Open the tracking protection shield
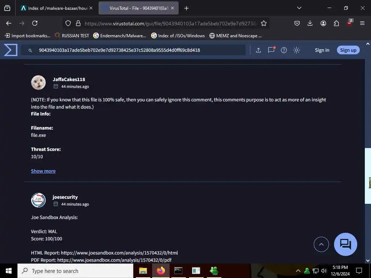The height and width of the screenshot is (278, 371). point(68,23)
